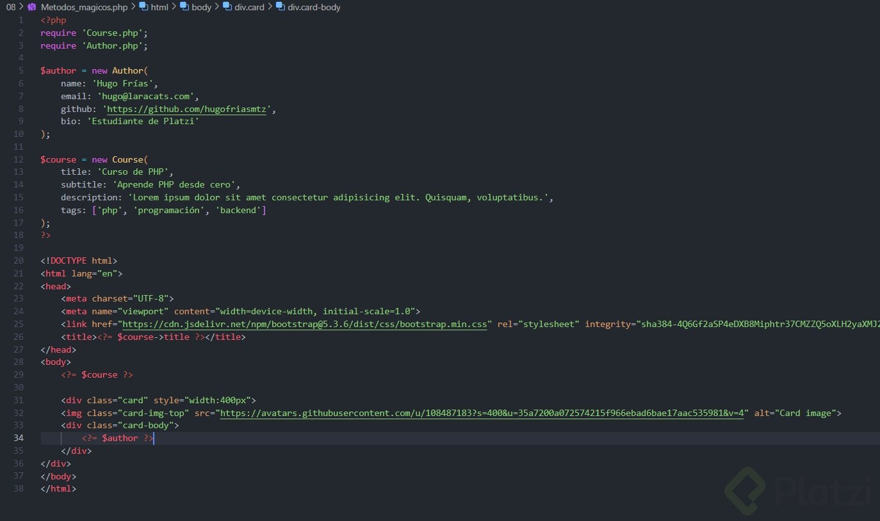Select the div.card breadcrumb item
Screen dimensions: 880x521
pos(250,7)
